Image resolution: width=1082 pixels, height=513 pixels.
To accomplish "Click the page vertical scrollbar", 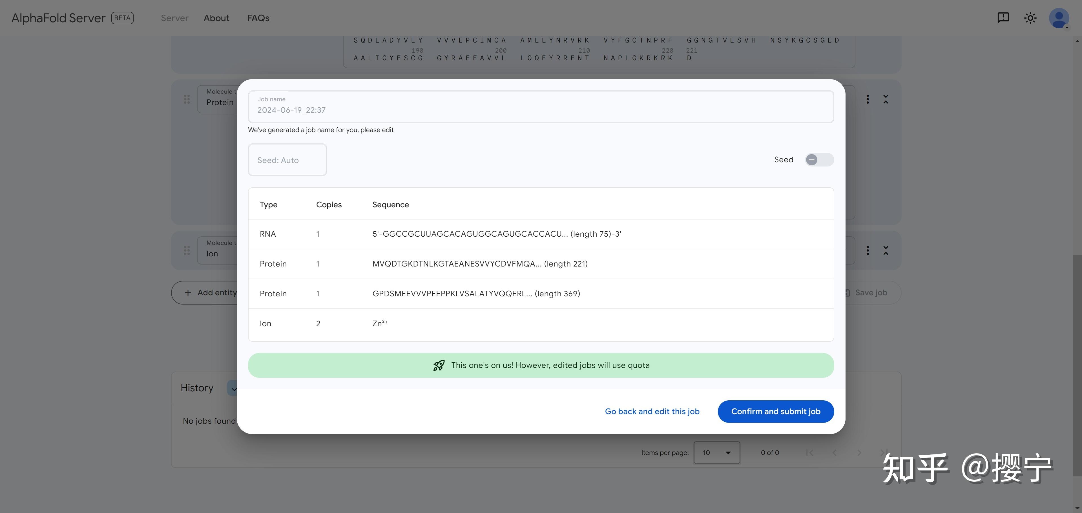I will [x=1077, y=365].
